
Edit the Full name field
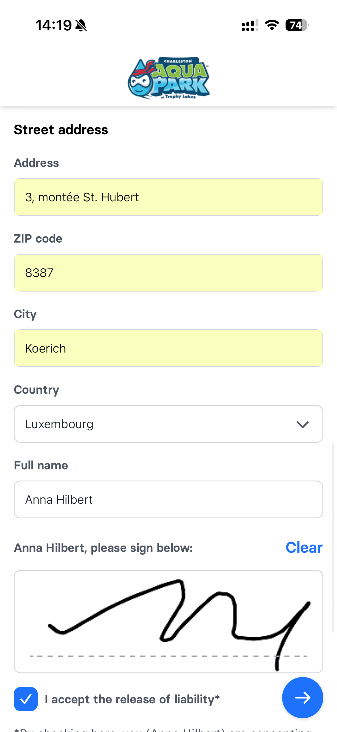click(168, 499)
